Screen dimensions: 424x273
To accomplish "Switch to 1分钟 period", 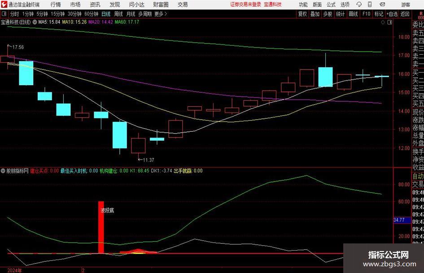I will click(x=27, y=14).
